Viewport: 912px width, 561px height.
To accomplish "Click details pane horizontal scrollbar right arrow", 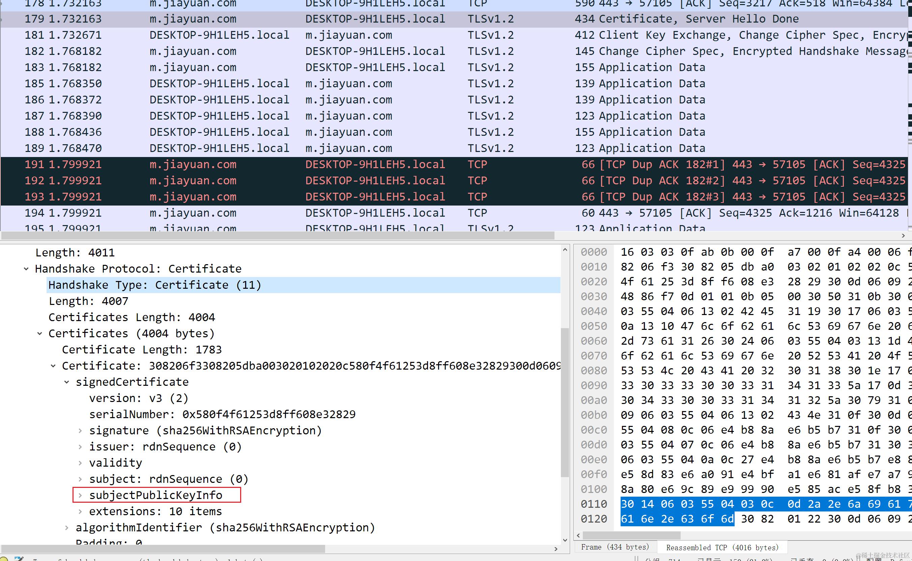I will 556,549.
